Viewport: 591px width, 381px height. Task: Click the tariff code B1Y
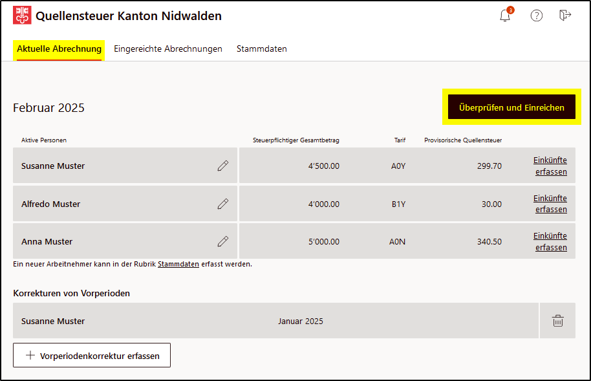point(398,204)
